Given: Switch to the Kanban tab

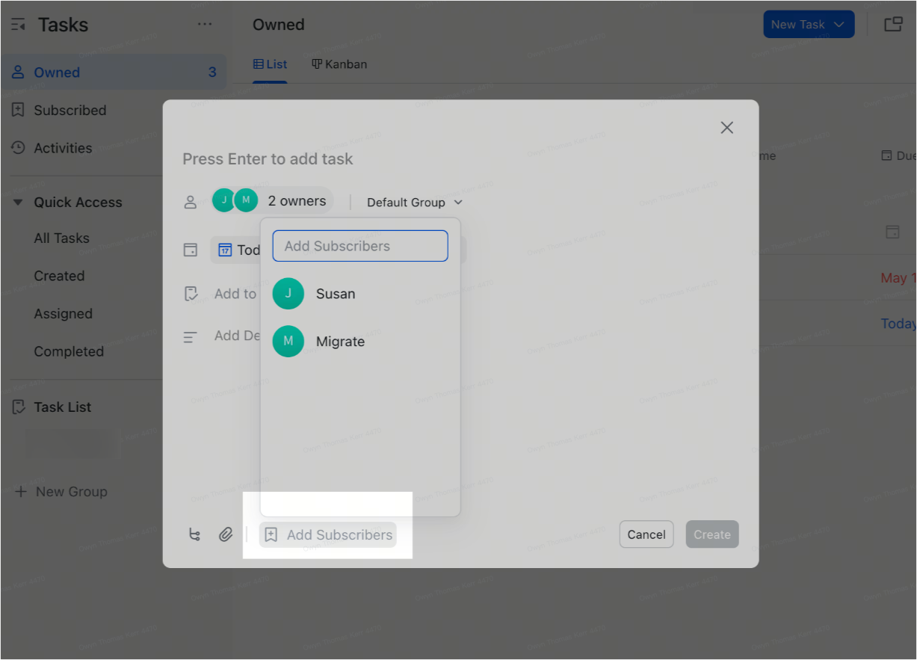Looking at the screenshot, I should pos(339,64).
